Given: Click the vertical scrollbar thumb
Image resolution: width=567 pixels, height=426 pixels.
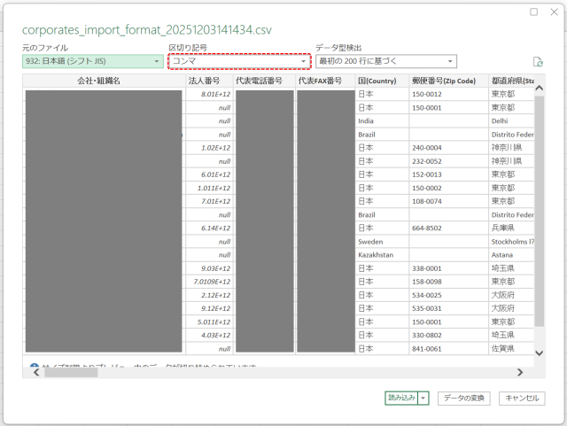Looking at the screenshot, I should pos(540,211).
